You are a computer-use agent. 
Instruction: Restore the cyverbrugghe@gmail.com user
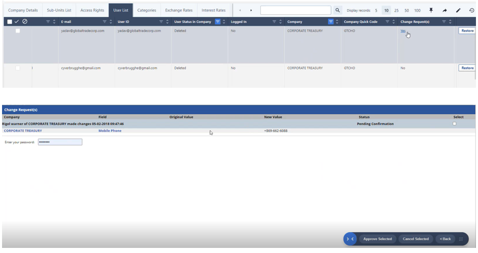pyautogui.click(x=467, y=68)
